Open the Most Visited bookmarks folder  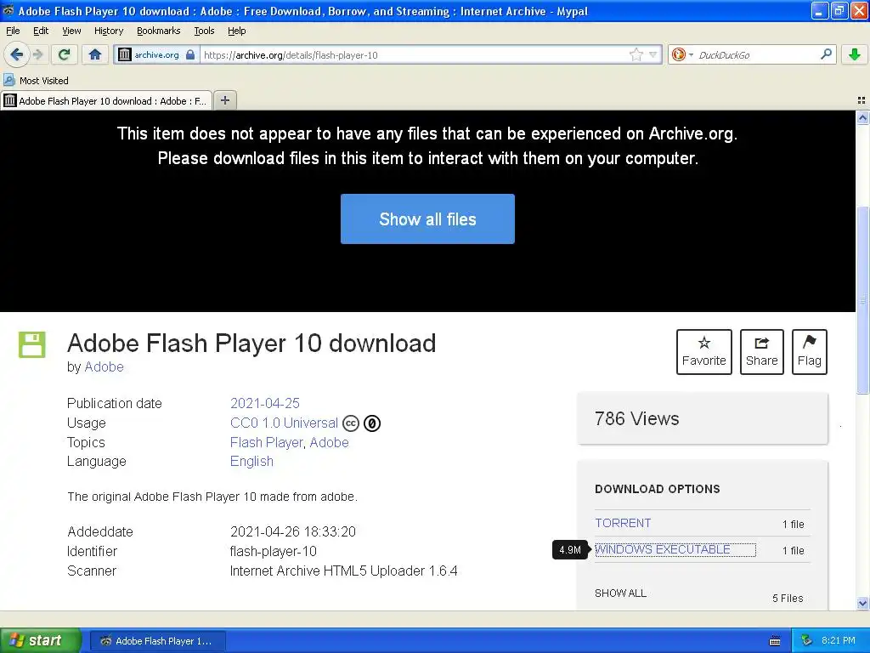[x=36, y=81]
